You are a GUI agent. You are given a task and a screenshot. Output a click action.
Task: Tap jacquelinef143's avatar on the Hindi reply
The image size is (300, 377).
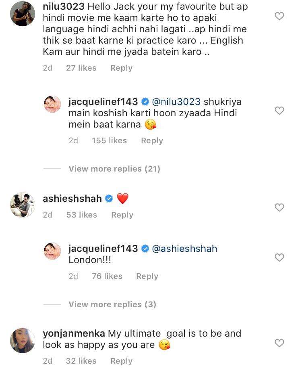[52, 104]
